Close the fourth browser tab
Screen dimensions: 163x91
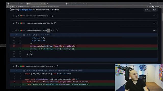click(x=84, y=4)
